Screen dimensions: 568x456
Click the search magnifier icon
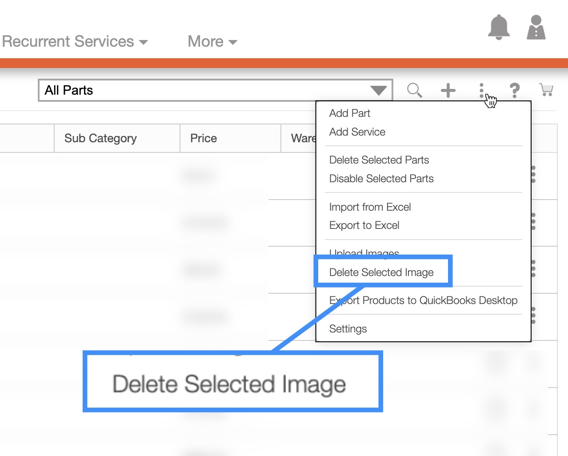click(414, 90)
